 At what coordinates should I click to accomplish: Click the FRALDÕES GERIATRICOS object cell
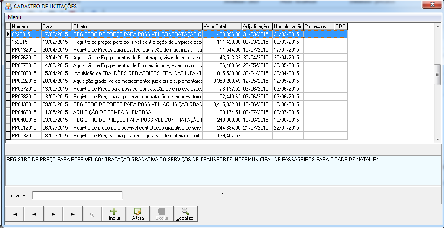pyautogui.click(x=137, y=73)
